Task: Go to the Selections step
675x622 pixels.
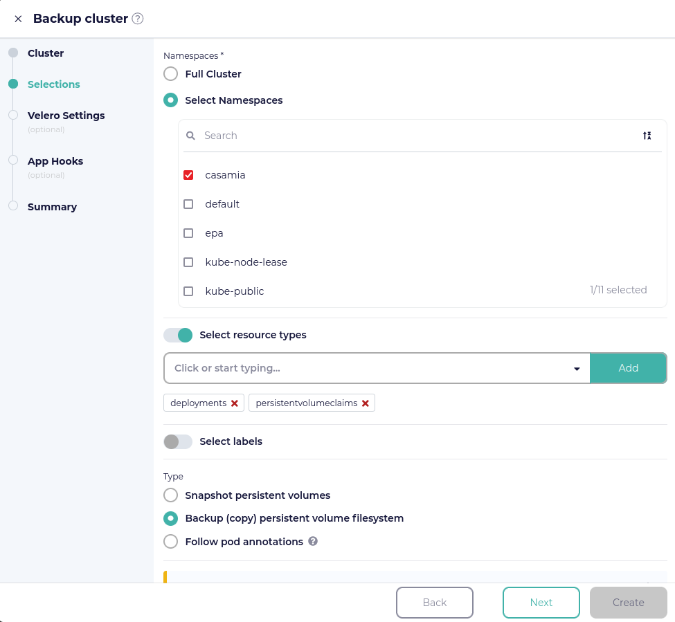Action: tap(54, 84)
